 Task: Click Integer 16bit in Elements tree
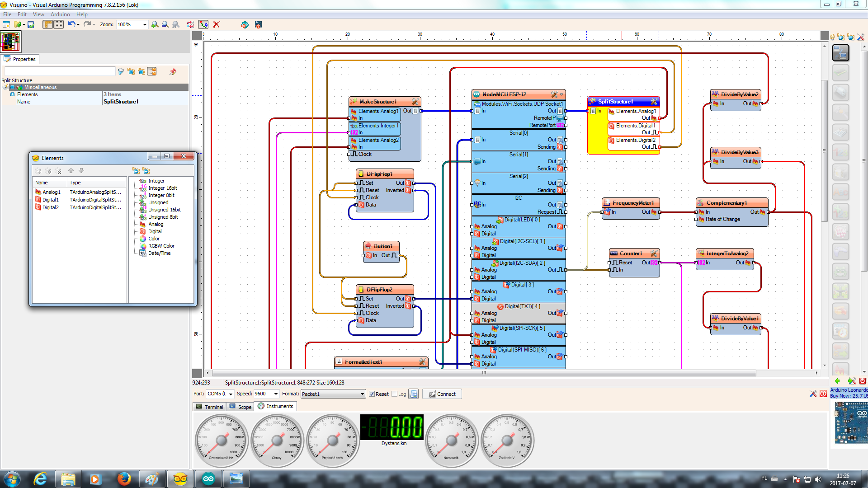(x=162, y=188)
